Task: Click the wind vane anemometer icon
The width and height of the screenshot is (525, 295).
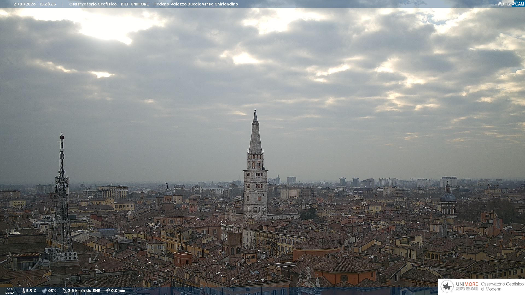Action: tap(64, 291)
